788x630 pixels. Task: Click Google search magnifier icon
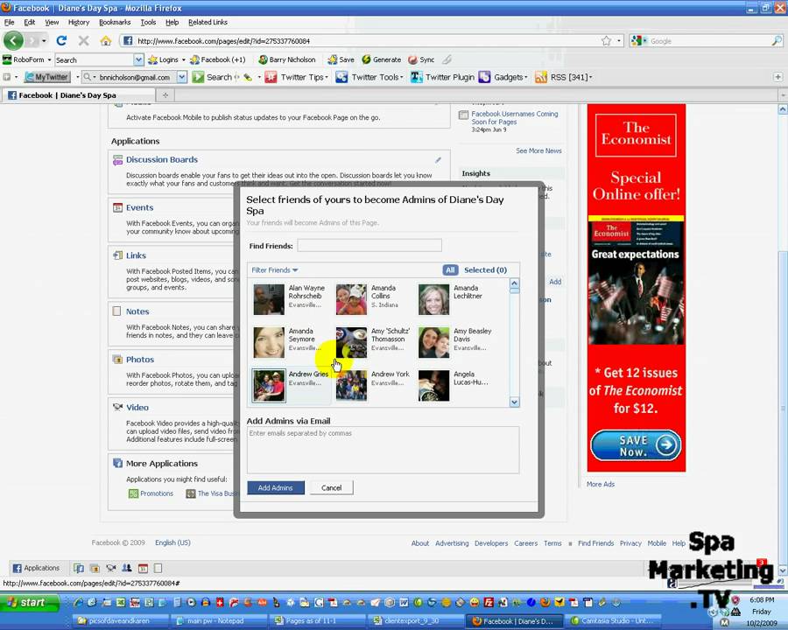(x=777, y=41)
